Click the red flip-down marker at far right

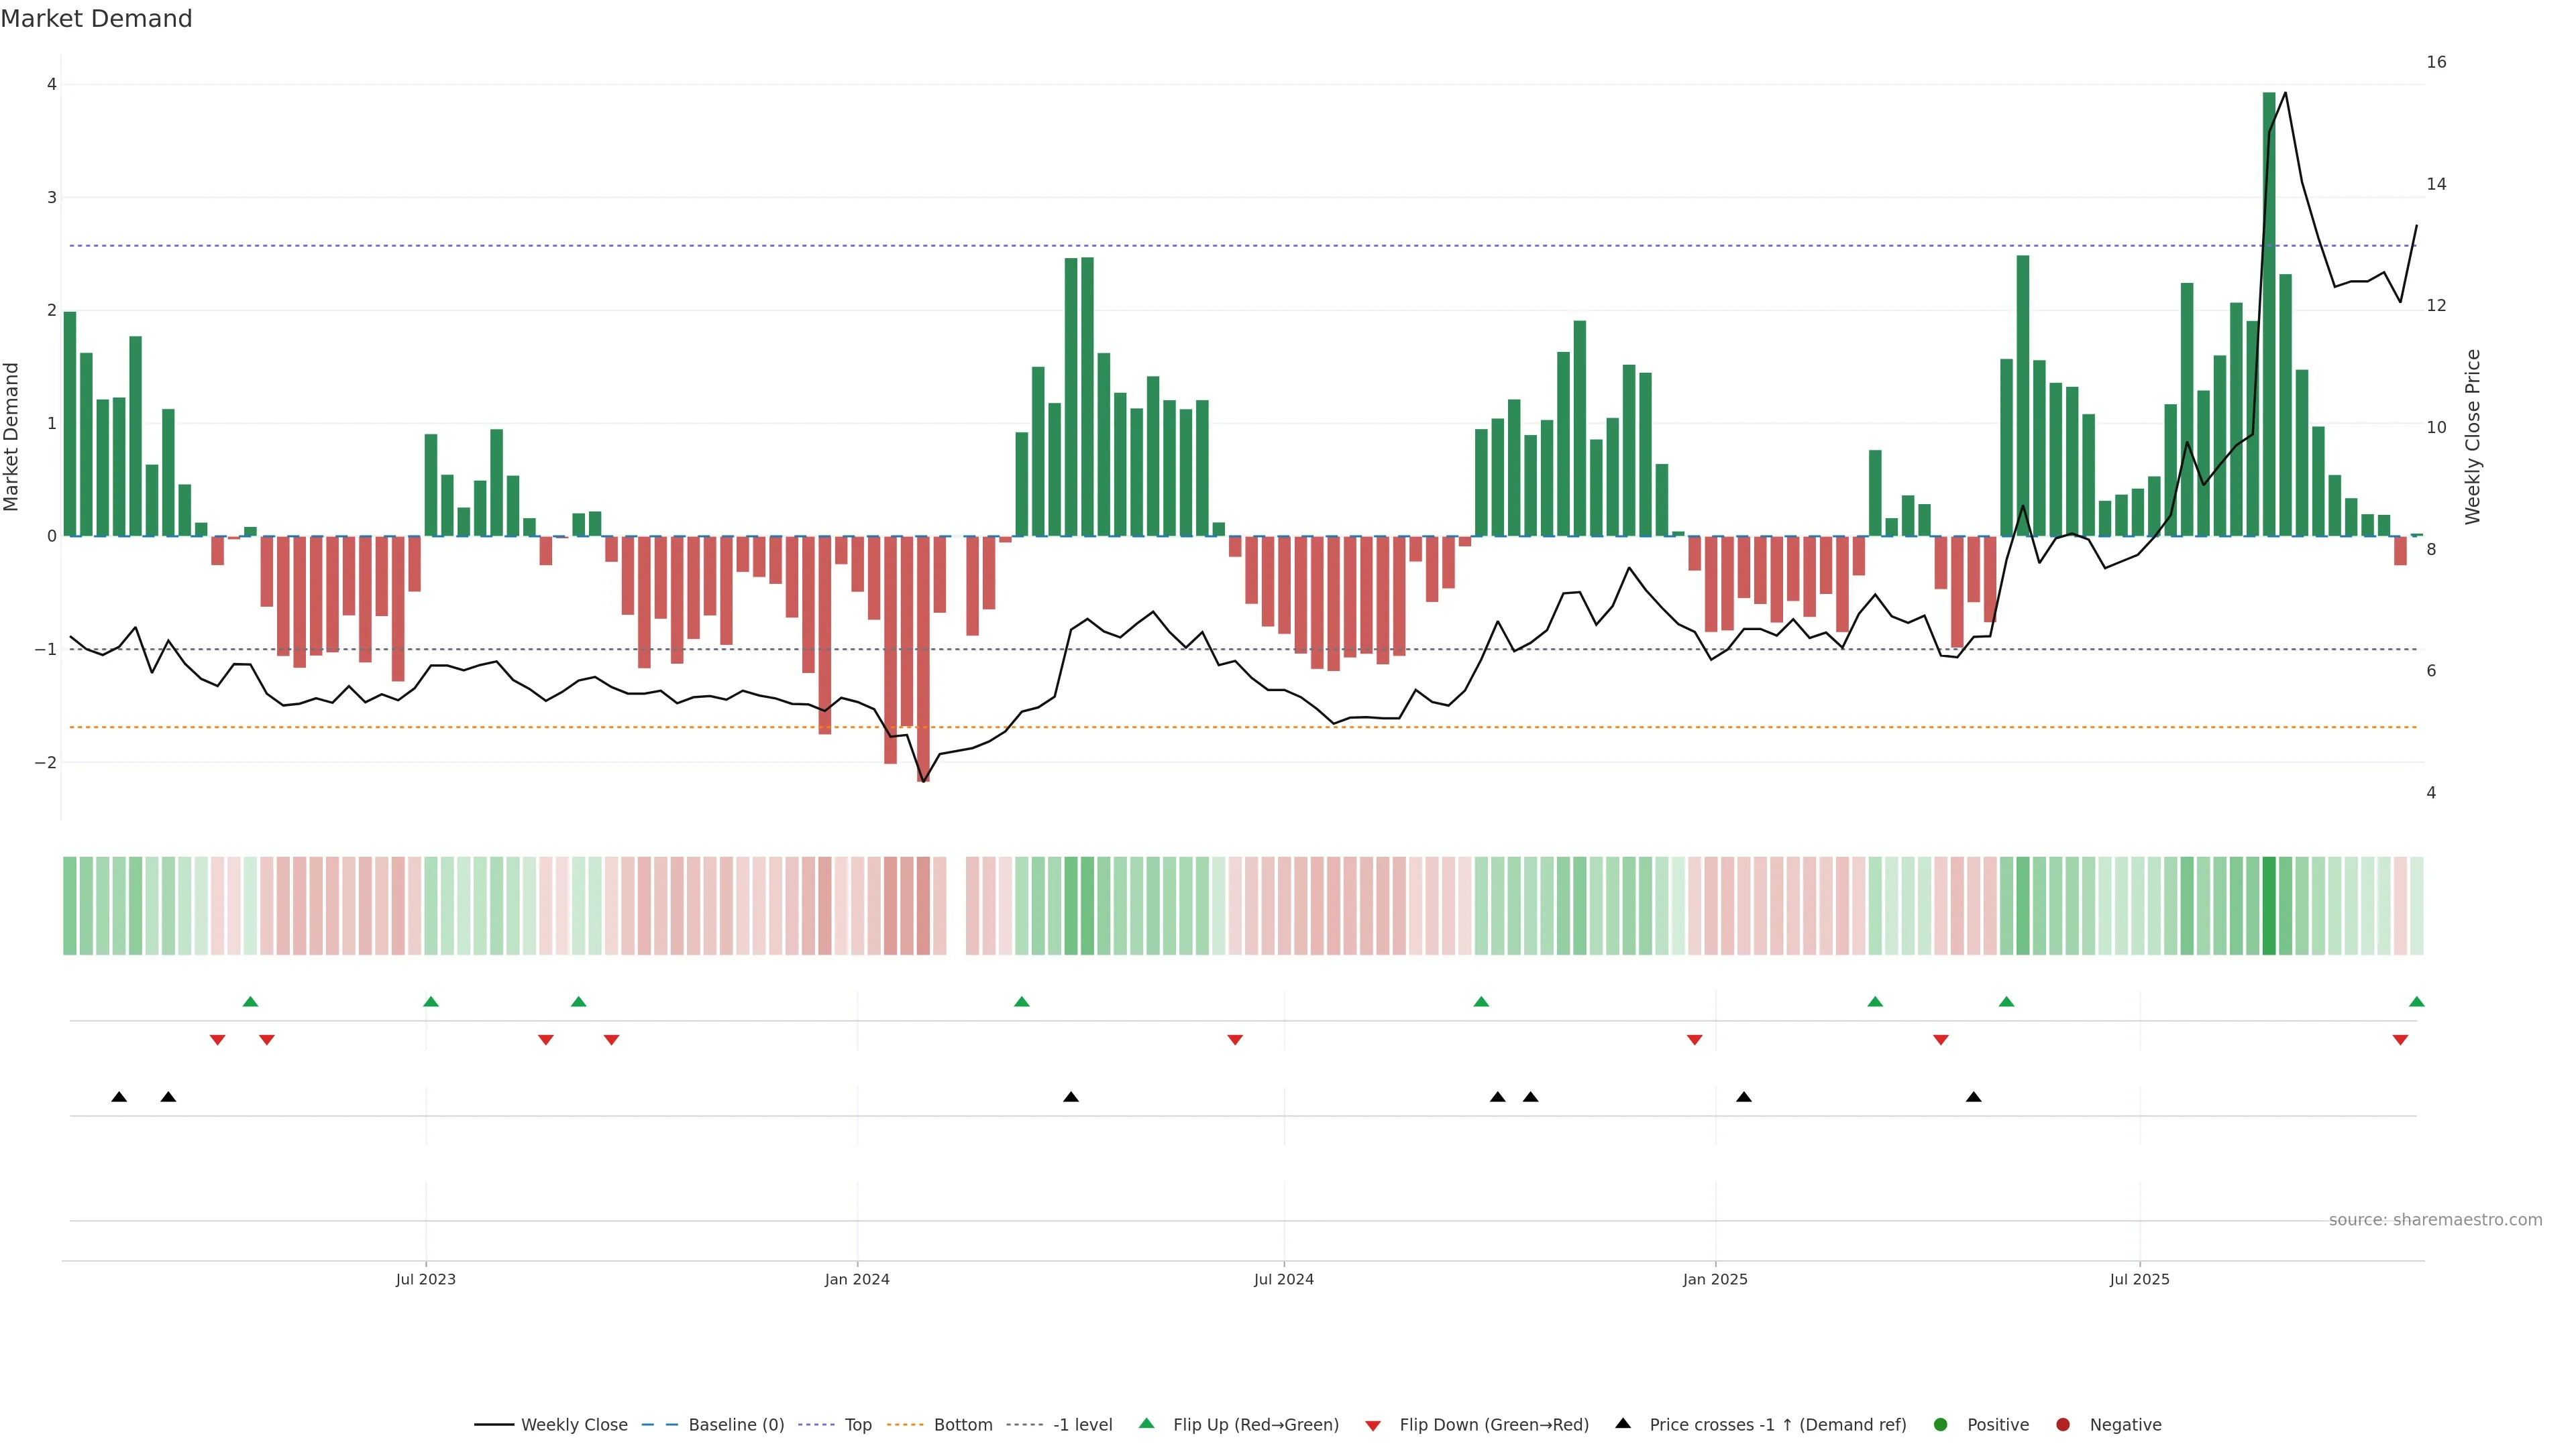[x=2400, y=1040]
